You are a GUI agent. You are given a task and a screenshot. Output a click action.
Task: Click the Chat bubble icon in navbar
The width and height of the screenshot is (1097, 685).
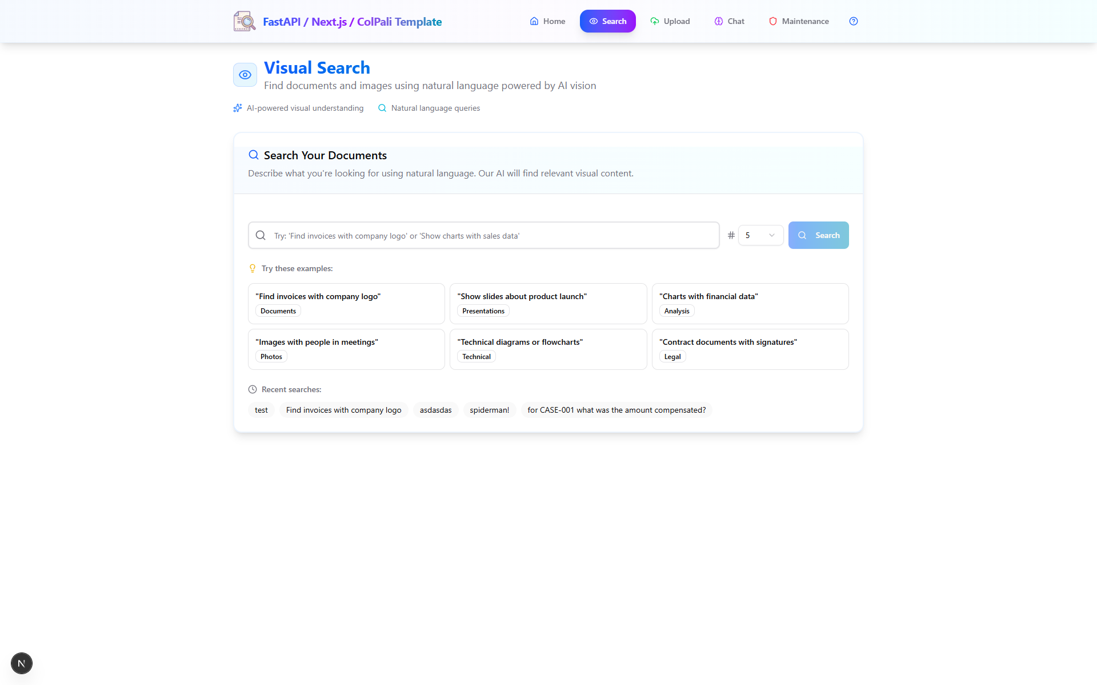pyautogui.click(x=718, y=21)
